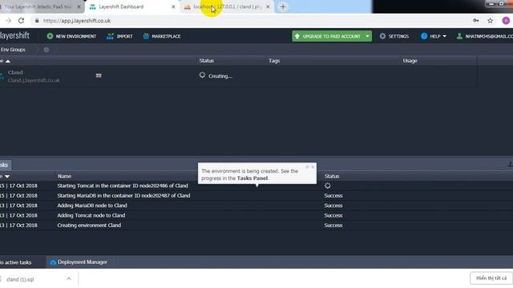Select the Cland environment row name
This screenshot has height=288, width=513.
pyautogui.click(x=15, y=73)
